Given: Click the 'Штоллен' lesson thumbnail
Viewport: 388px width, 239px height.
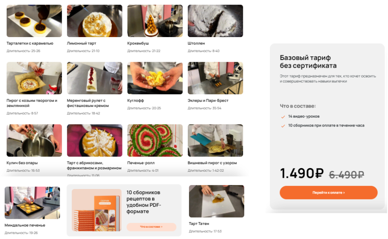Looking at the screenshot, I should coord(215,21).
